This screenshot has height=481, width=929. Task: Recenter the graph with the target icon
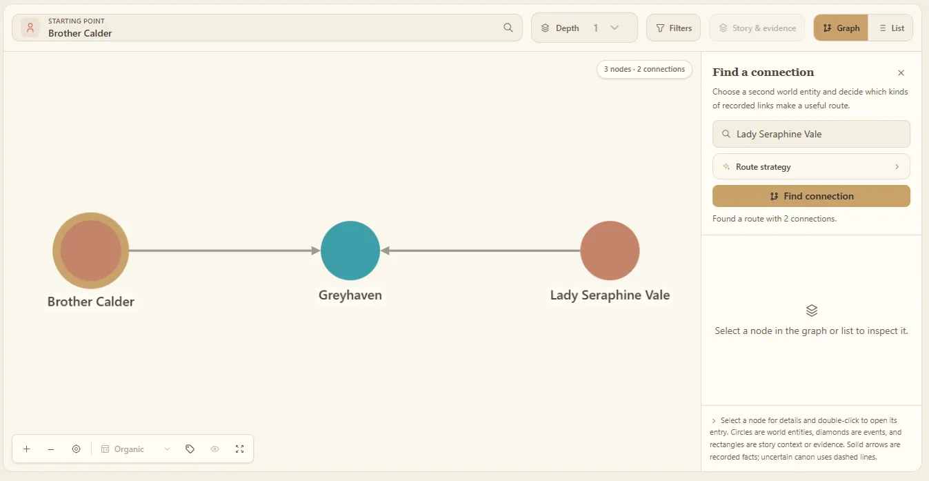(77, 449)
